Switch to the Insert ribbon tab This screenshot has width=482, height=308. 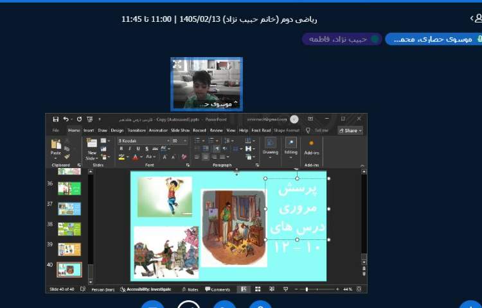tap(89, 130)
